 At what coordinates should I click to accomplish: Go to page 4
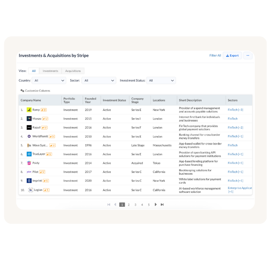coord(142,205)
